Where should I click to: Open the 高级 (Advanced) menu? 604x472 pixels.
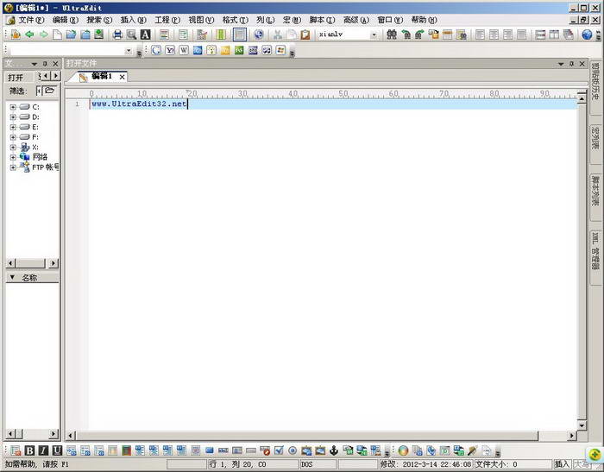point(355,19)
